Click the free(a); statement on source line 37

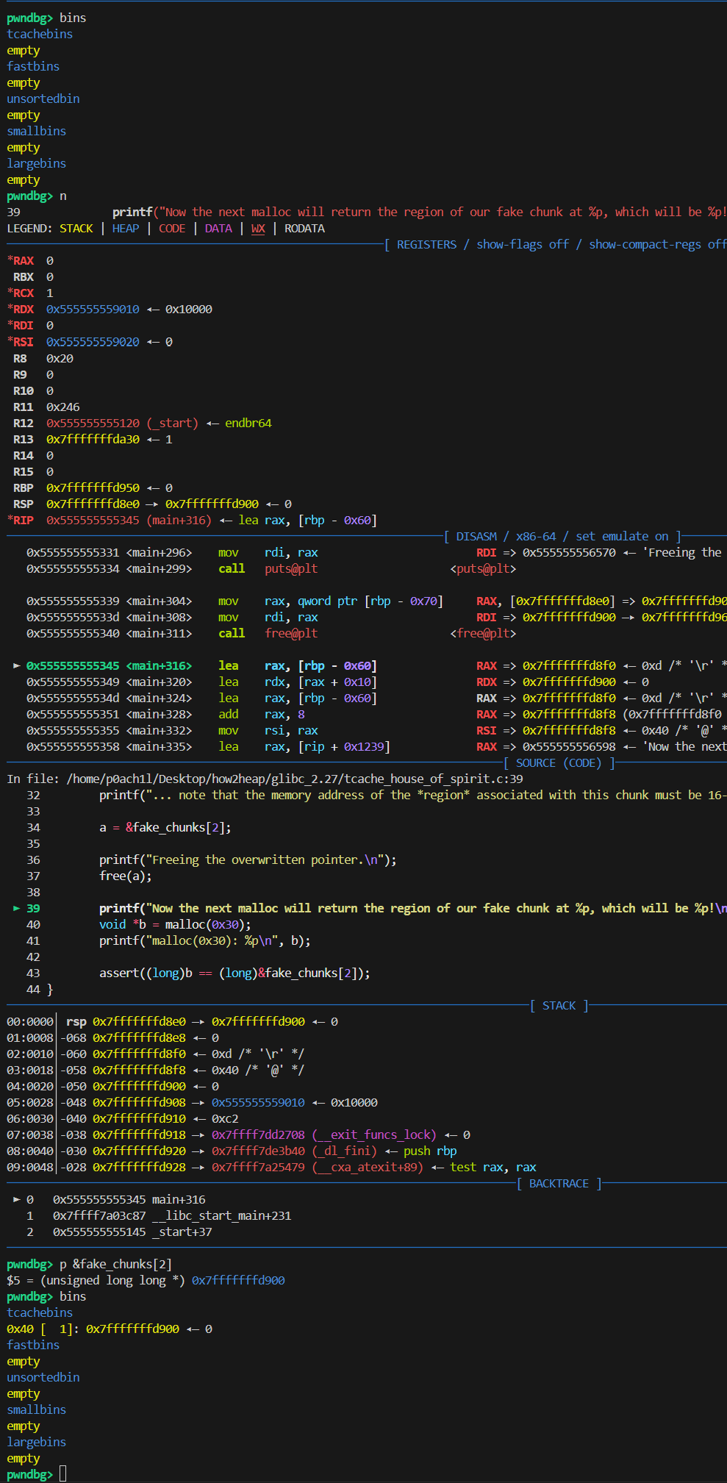[x=126, y=876]
